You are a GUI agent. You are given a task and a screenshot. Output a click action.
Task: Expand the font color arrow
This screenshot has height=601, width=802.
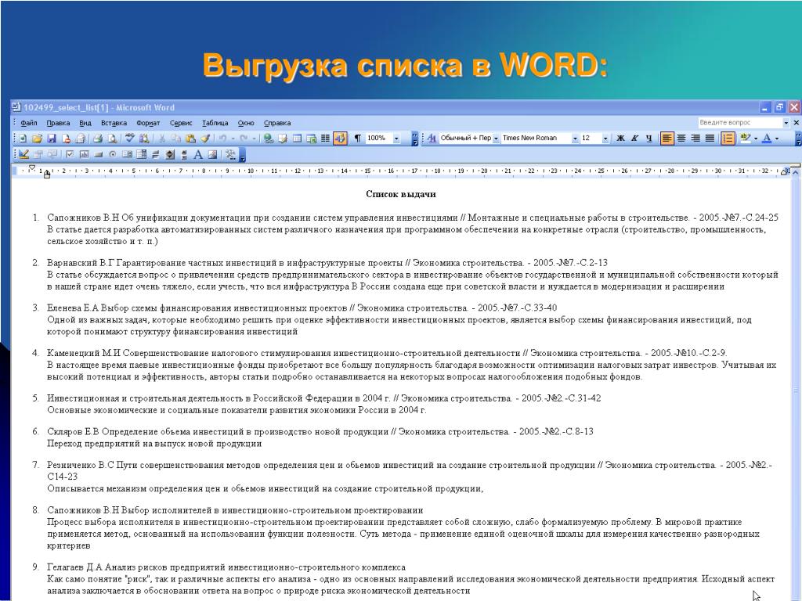click(777, 139)
